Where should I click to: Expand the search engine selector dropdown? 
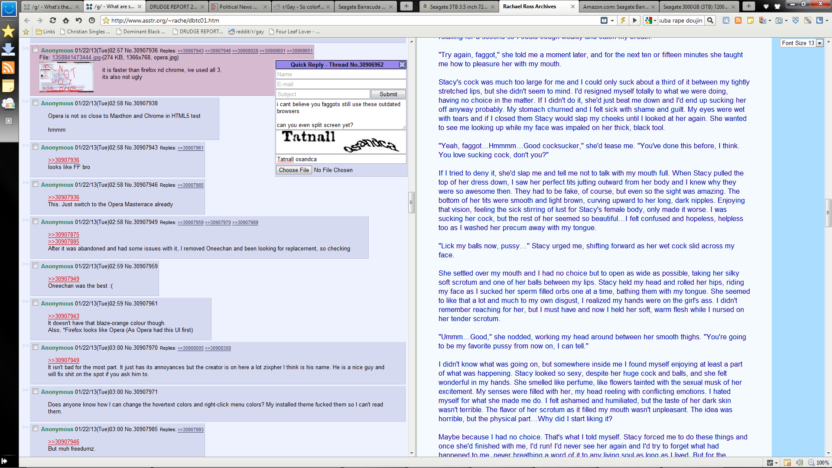[655, 20]
